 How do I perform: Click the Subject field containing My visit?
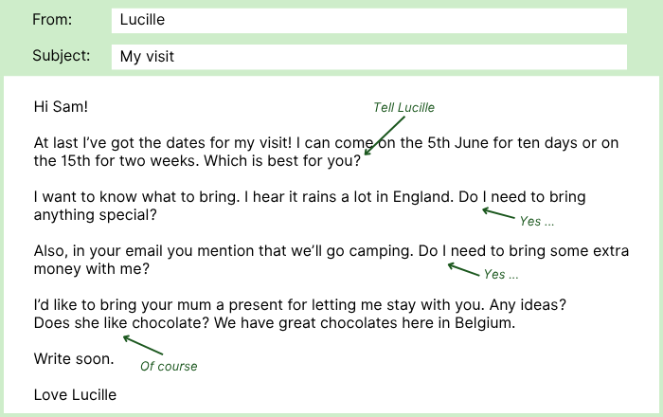(368, 57)
